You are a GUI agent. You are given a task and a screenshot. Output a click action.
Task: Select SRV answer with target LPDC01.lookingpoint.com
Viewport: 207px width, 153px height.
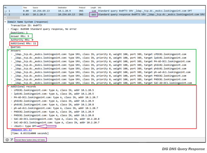tap(100, 54)
